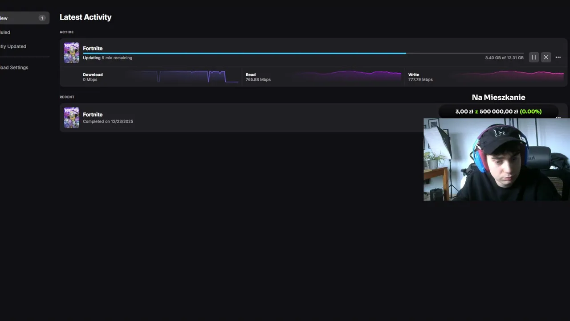Click the '777.79 Mbps' write value
Screen dimensions: 570x321
pyautogui.click(x=420, y=80)
